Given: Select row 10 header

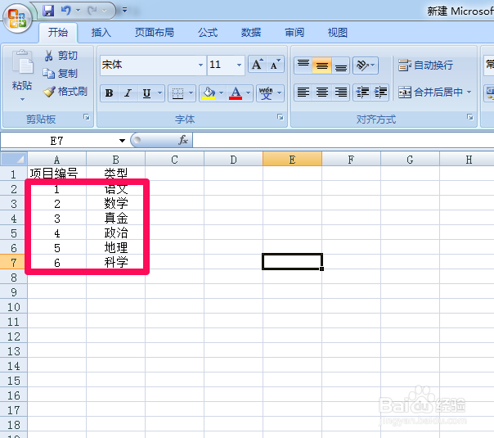Looking at the screenshot, I should coord(14,307).
